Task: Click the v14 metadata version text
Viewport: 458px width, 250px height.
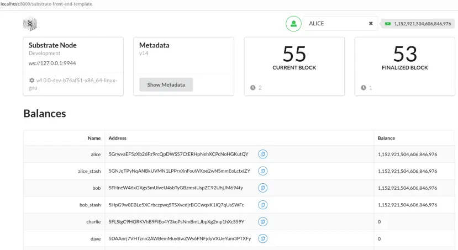Action: tap(144, 53)
